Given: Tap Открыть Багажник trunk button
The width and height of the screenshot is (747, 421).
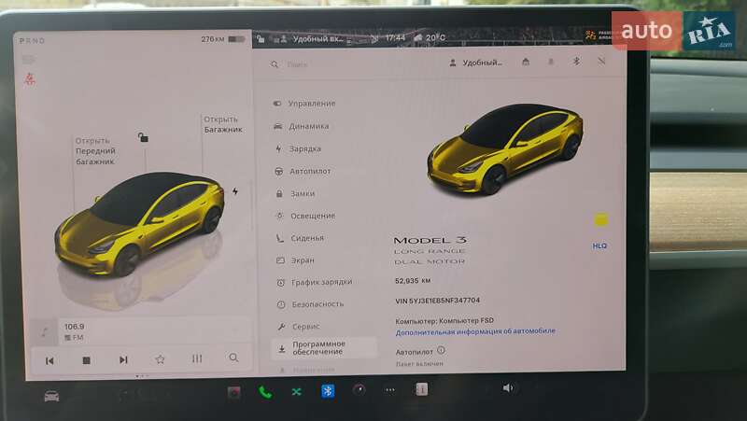Looking at the screenshot, I should coord(223,124).
